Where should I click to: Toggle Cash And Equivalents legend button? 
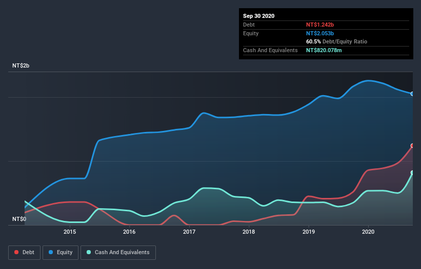click(x=118, y=253)
